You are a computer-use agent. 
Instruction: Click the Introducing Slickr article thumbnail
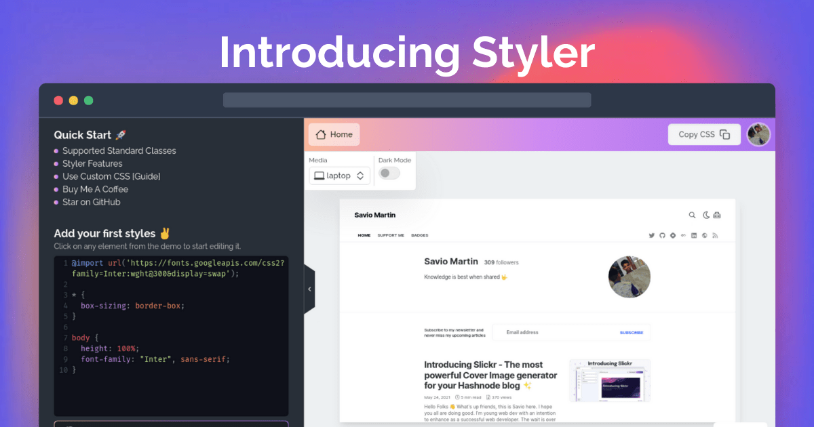point(609,381)
